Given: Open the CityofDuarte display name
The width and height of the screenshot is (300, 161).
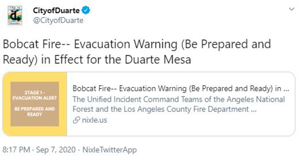Looking at the screenshot, I should [x=56, y=10].
